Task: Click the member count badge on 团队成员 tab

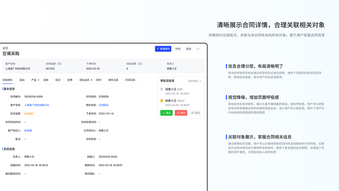Action: click(91, 79)
